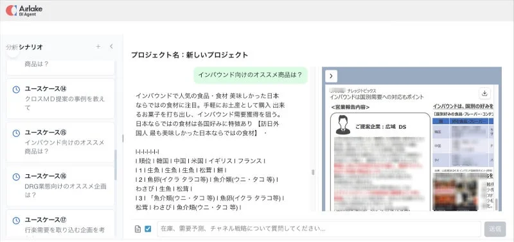The image size is (514, 242).
Task: Click the text ご提案企業：広域 DS
Action: click(x=380, y=127)
